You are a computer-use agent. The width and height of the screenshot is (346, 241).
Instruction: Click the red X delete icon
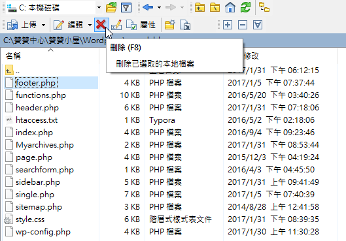coord(101,25)
